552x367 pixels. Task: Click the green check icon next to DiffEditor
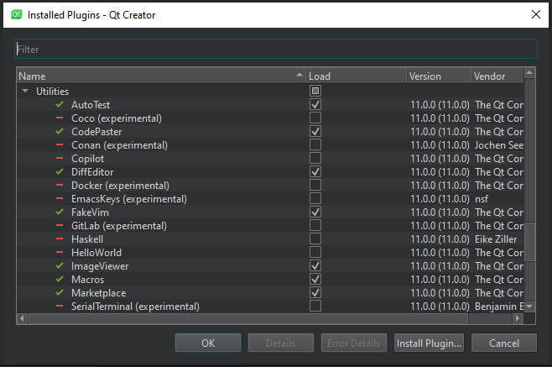click(x=60, y=171)
